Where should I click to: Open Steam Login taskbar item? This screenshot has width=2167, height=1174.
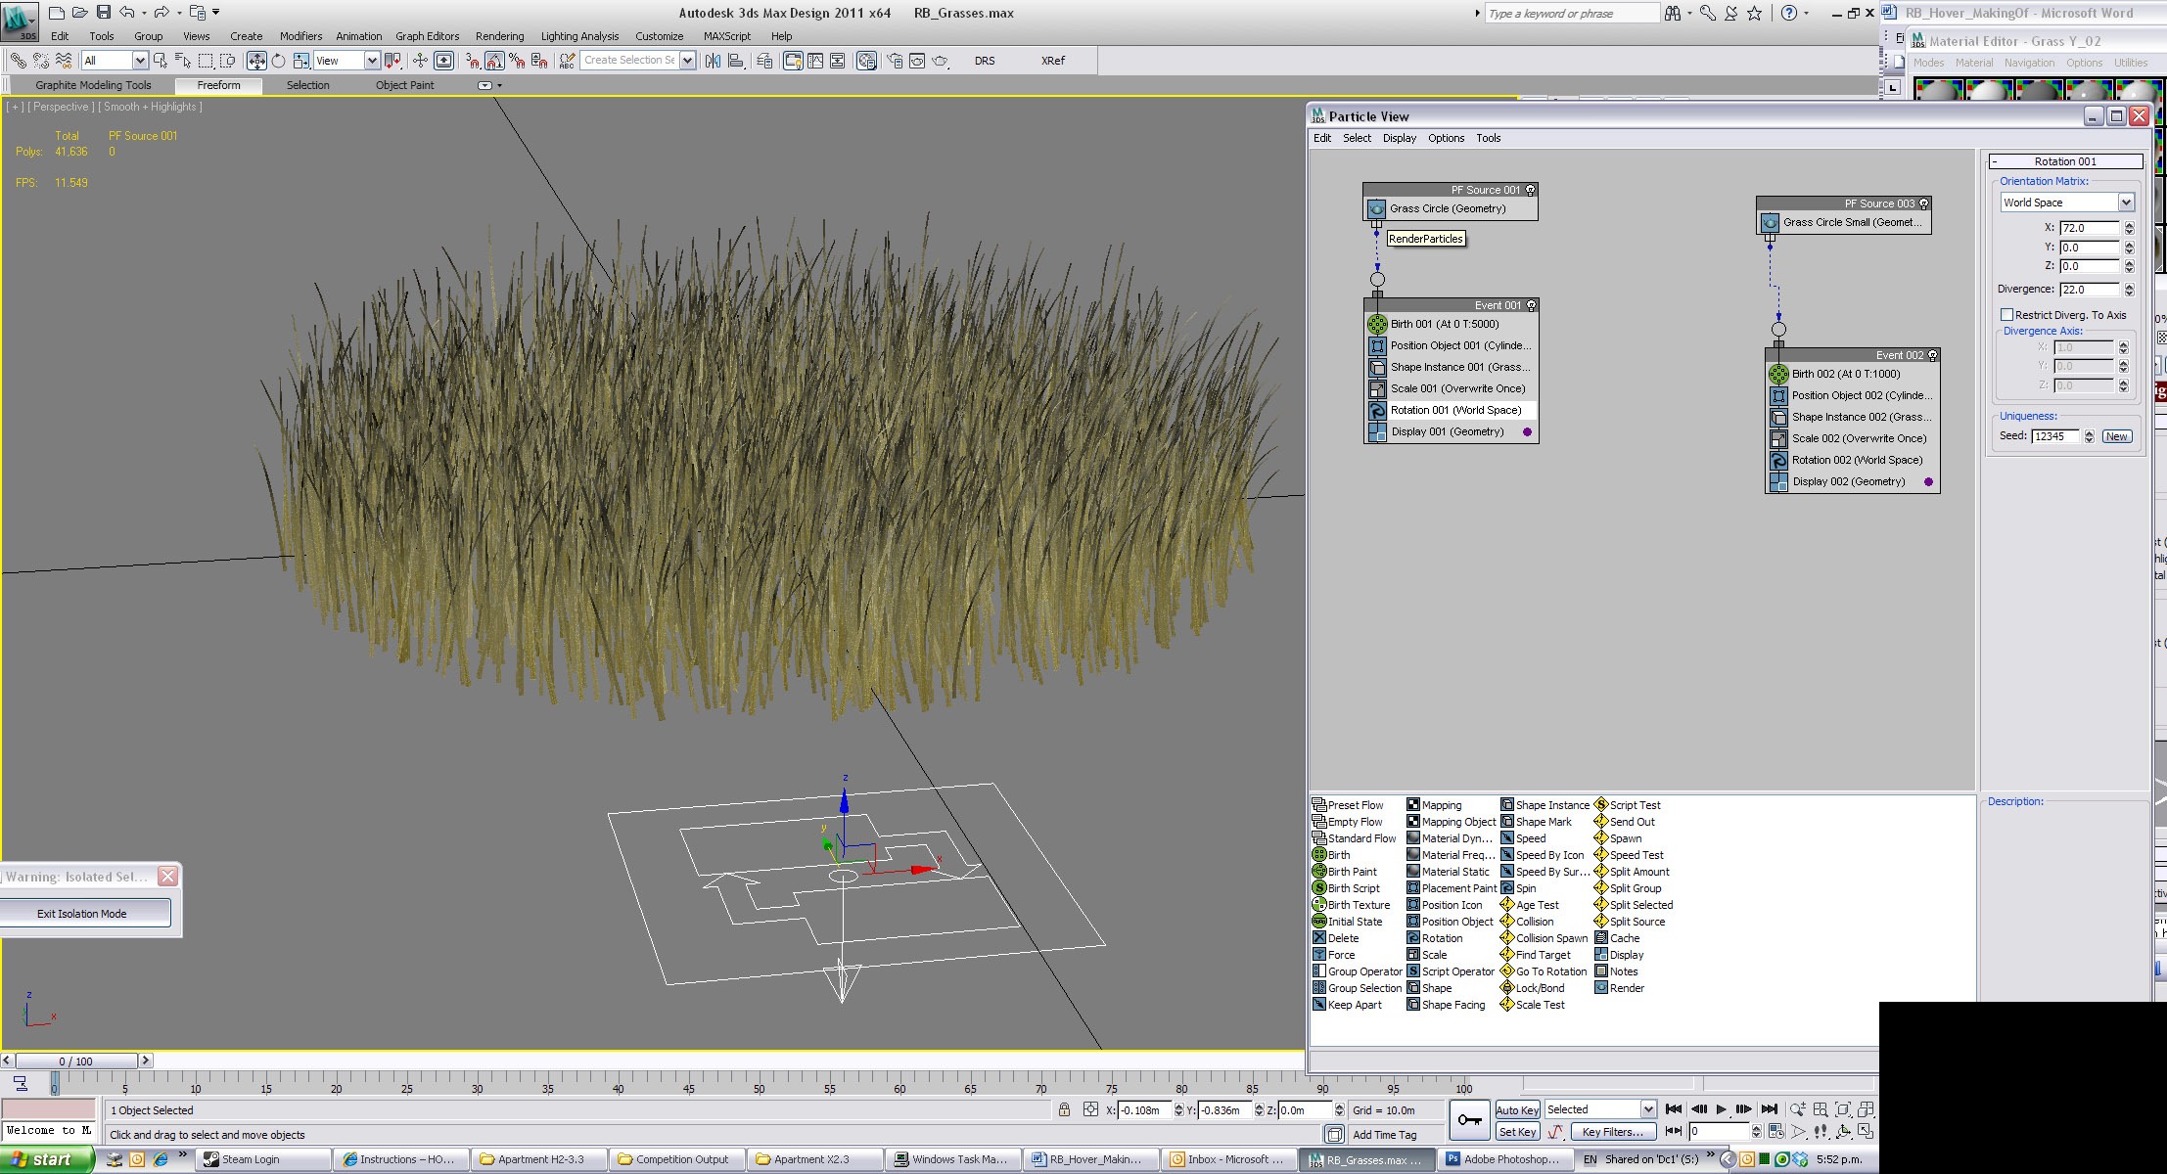(x=263, y=1160)
